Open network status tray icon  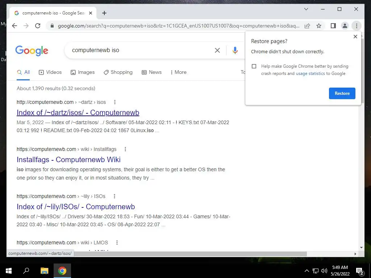point(316,271)
